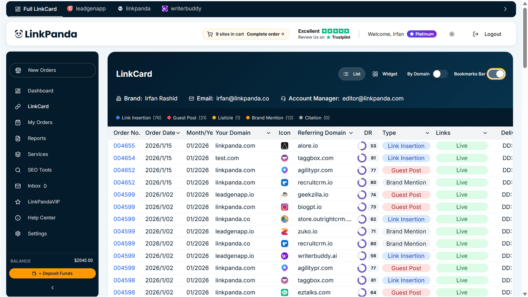This screenshot has height=297, width=528.
Task: Switch to Widget view
Action: (385, 74)
